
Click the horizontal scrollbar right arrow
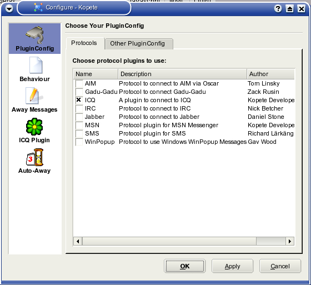[290, 241]
